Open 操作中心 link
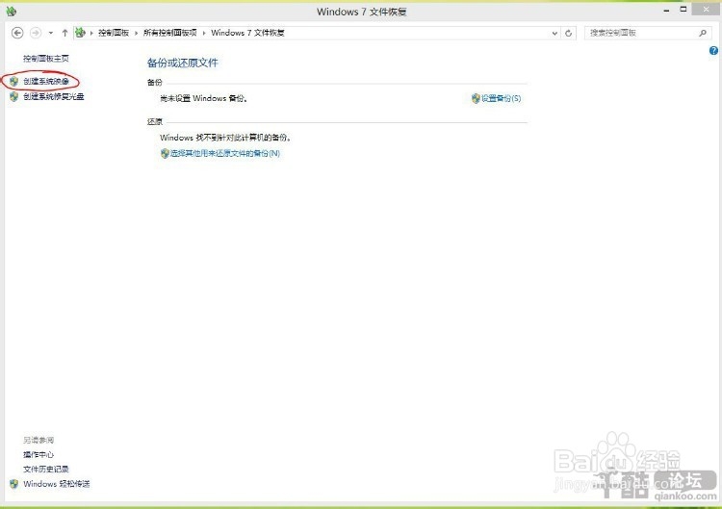Viewport: 722px width, 509px height. point(39,455)
